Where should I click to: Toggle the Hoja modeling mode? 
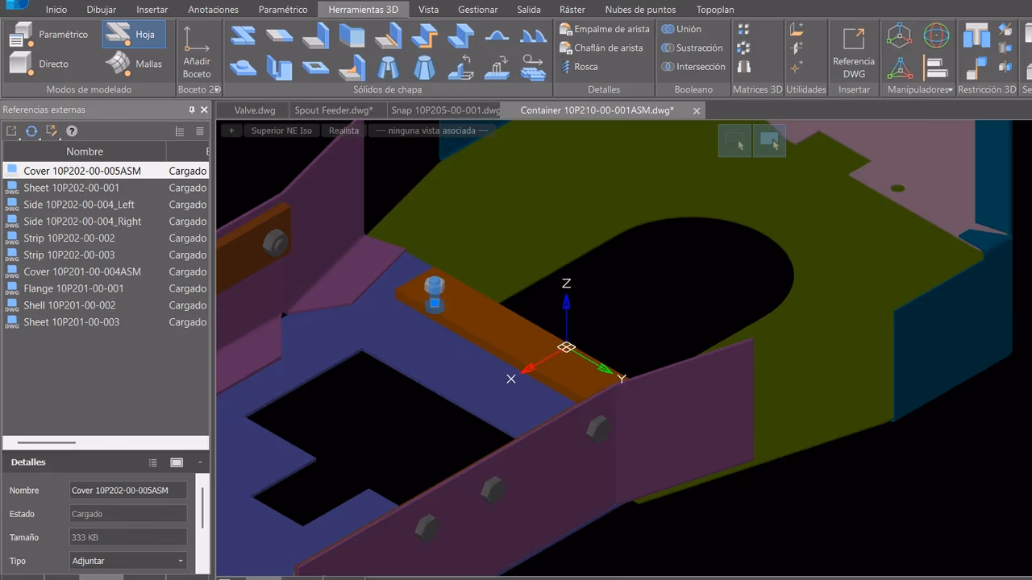[x=134, y=35]
